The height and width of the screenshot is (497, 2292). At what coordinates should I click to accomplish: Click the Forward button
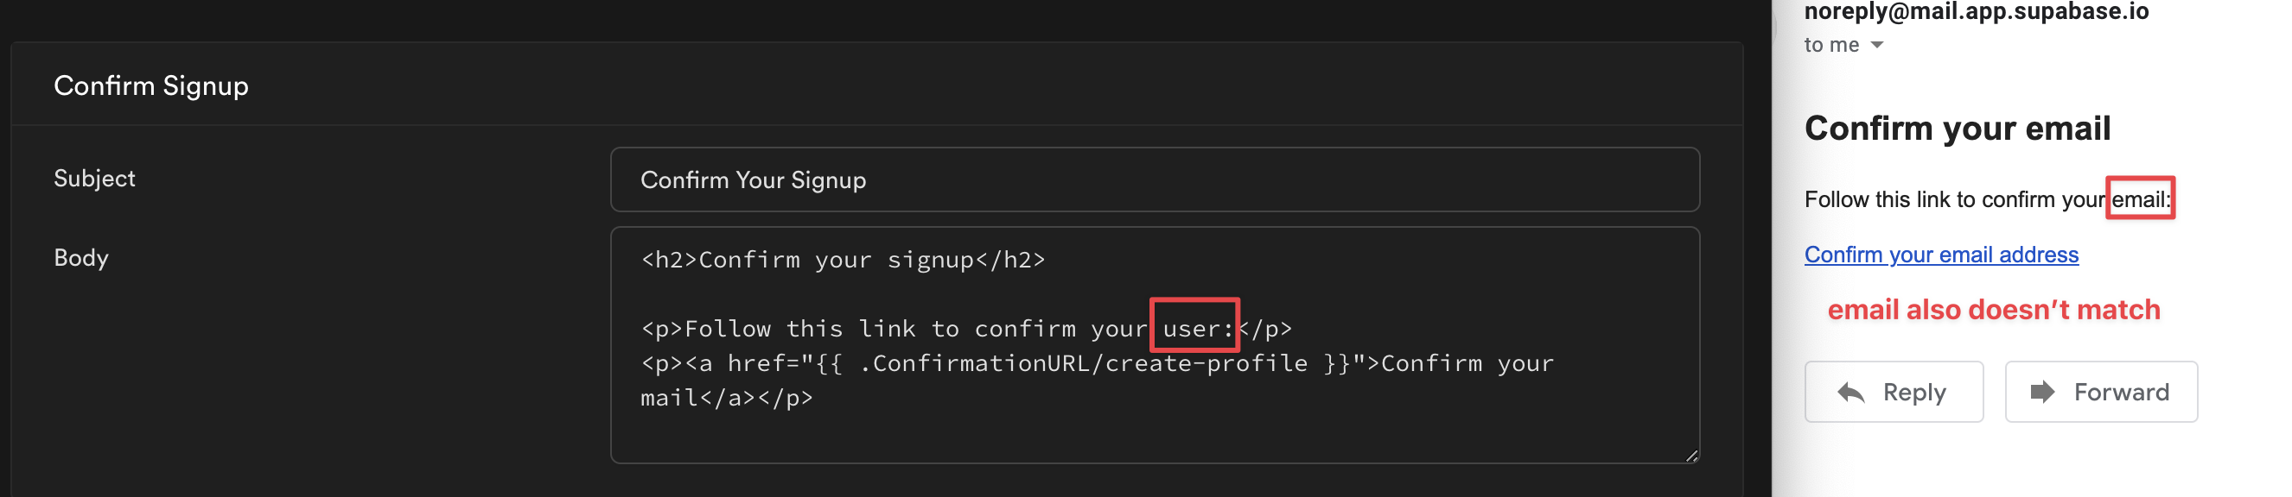2102,391
